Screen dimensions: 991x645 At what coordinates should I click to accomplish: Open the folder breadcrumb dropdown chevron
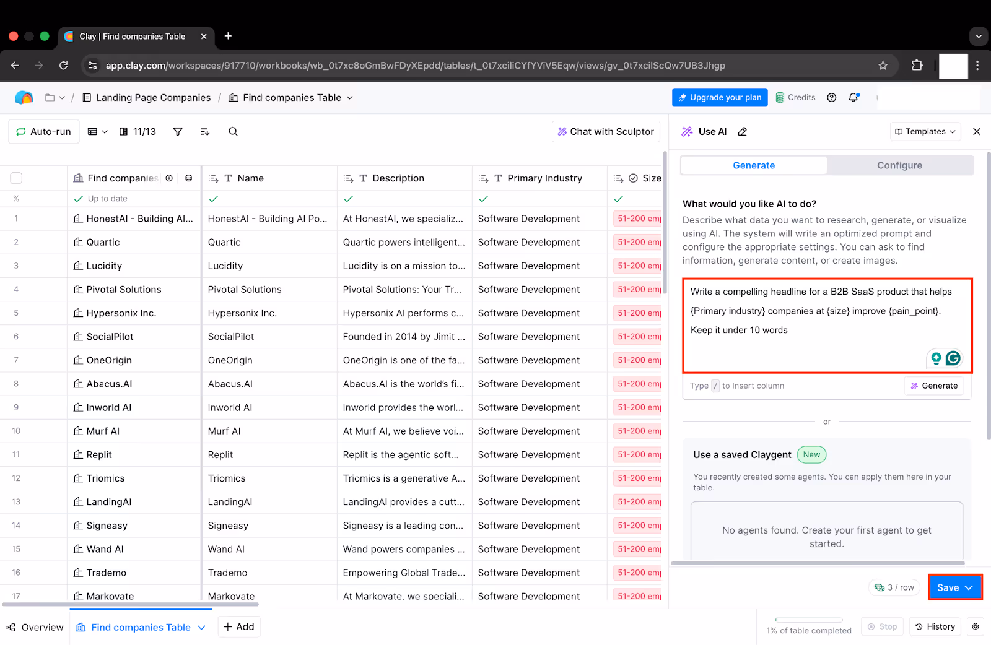coord(62,98)
